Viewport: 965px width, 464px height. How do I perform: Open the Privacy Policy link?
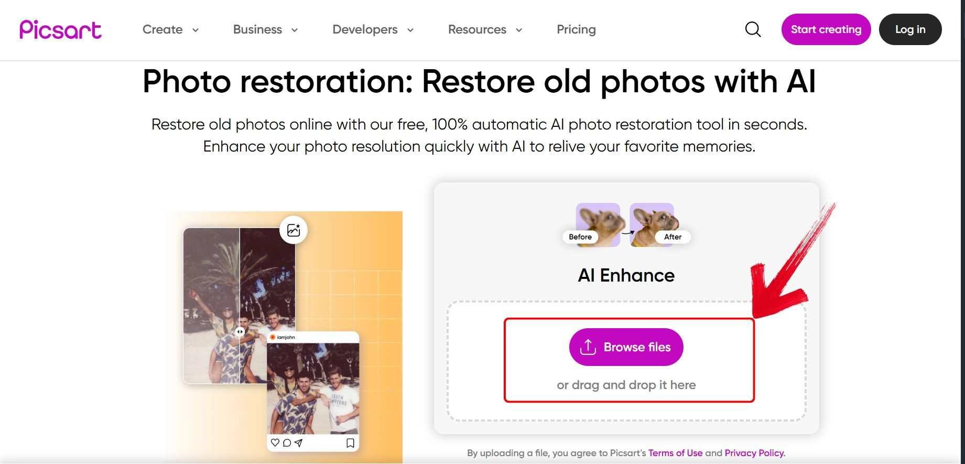tap(754, 453)
